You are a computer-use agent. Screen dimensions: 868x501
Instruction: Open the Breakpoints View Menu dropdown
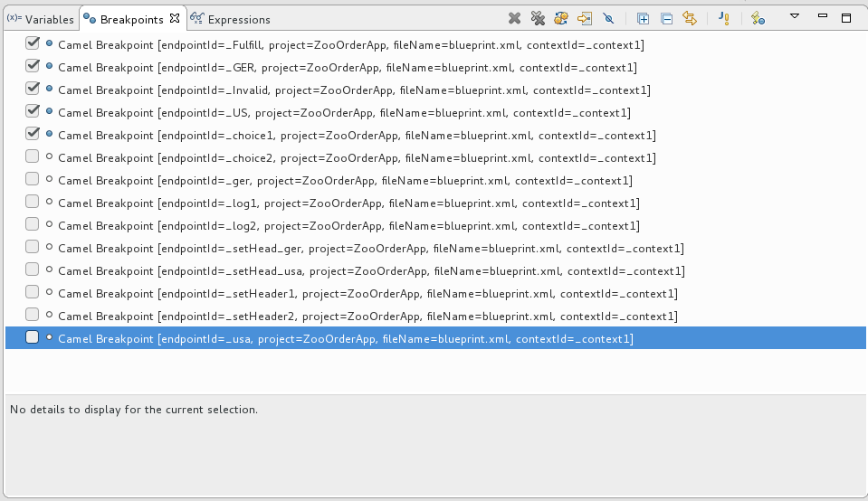[x=795, y=17]
